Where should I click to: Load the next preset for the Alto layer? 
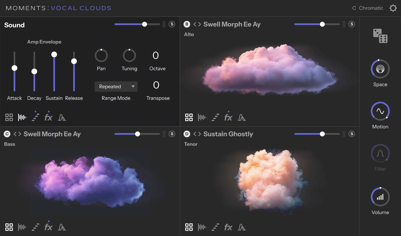(x=200, y=24)
